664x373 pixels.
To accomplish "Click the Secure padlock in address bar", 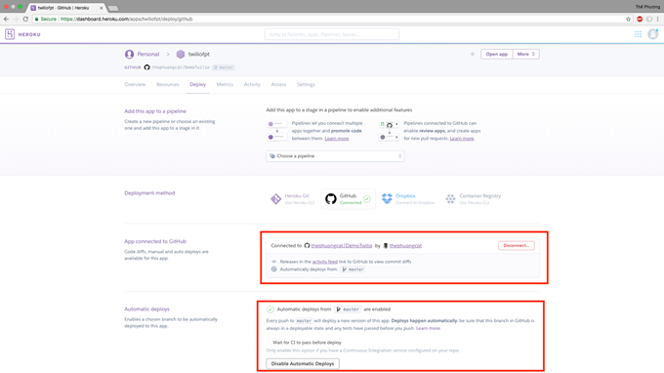I will coord(37,20).
